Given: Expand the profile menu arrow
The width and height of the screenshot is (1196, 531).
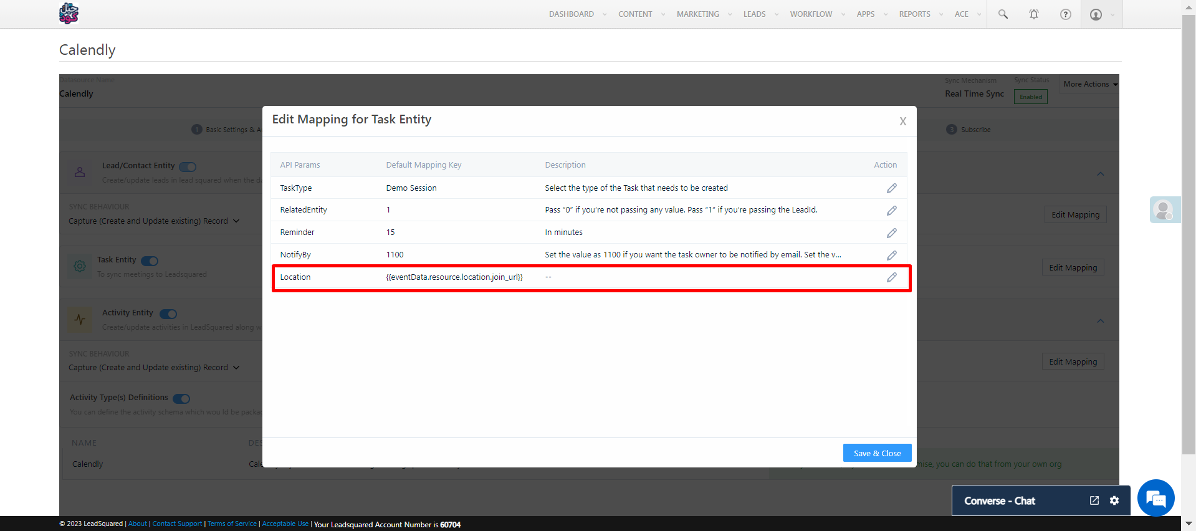Looking at the screenshot, I should [1112, 14].
